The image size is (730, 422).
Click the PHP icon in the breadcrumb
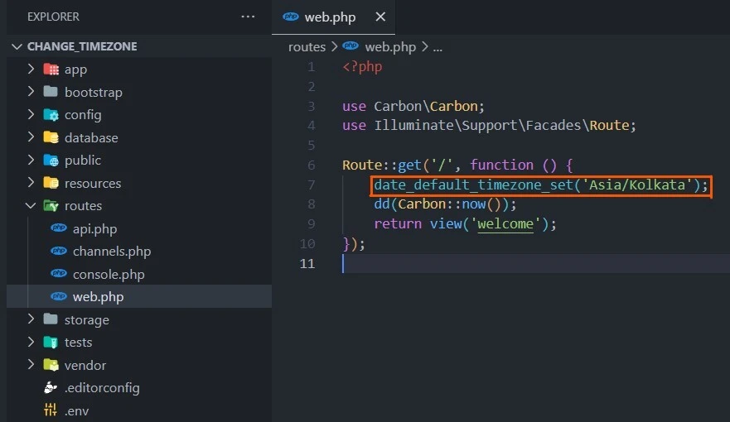350,46
